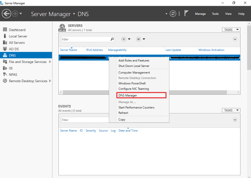Open the Servers save query dropdown arrow

pyautogui.click(x=144, y=39)
